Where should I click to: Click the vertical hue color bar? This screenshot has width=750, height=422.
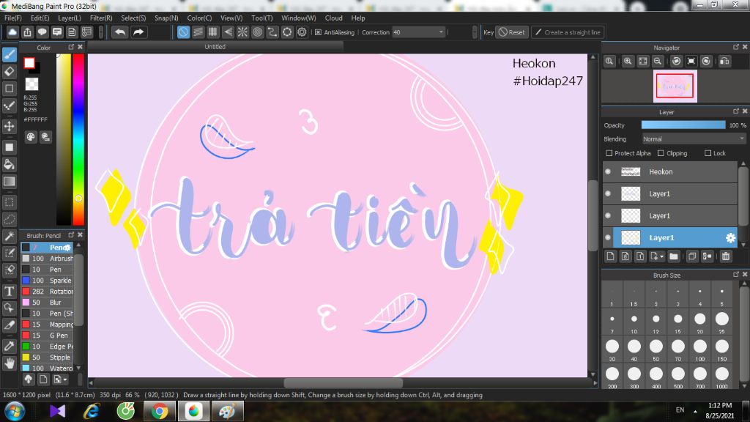pyautogui.click(x=78, y=139)
